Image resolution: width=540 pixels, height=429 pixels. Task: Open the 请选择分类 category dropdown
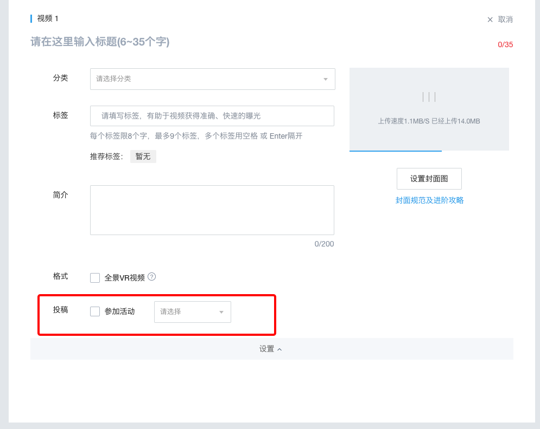[212, 79]
